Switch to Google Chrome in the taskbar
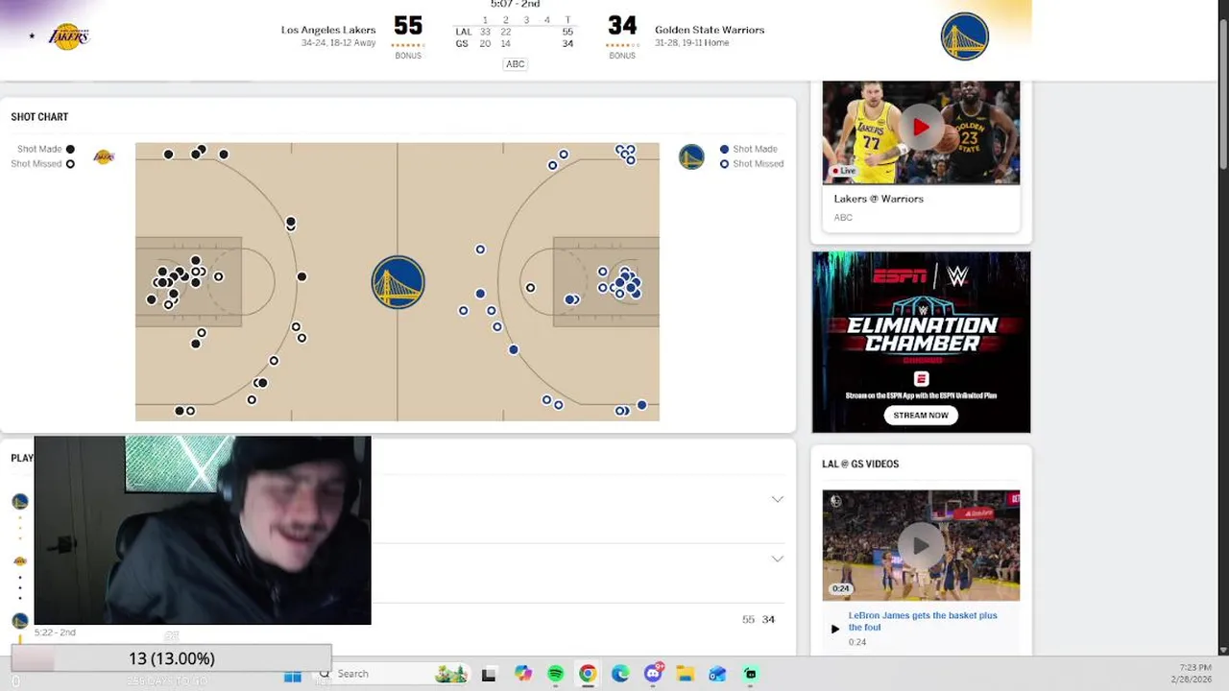The height and width of the screenshot is (691, 1229). [588, 675]
